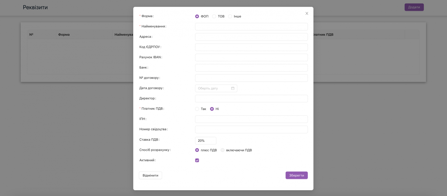The width and height of the screenshot is (447, 196).
Task: Select the ФОП radio button
Action: coord(197,16)
